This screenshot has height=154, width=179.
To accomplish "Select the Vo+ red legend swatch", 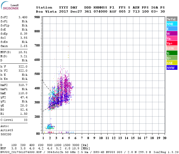I will tap(172, 43).
